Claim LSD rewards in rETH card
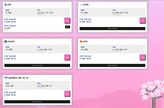Image resolution: width=164 pixels, height=108 pixels. (143, 57)
